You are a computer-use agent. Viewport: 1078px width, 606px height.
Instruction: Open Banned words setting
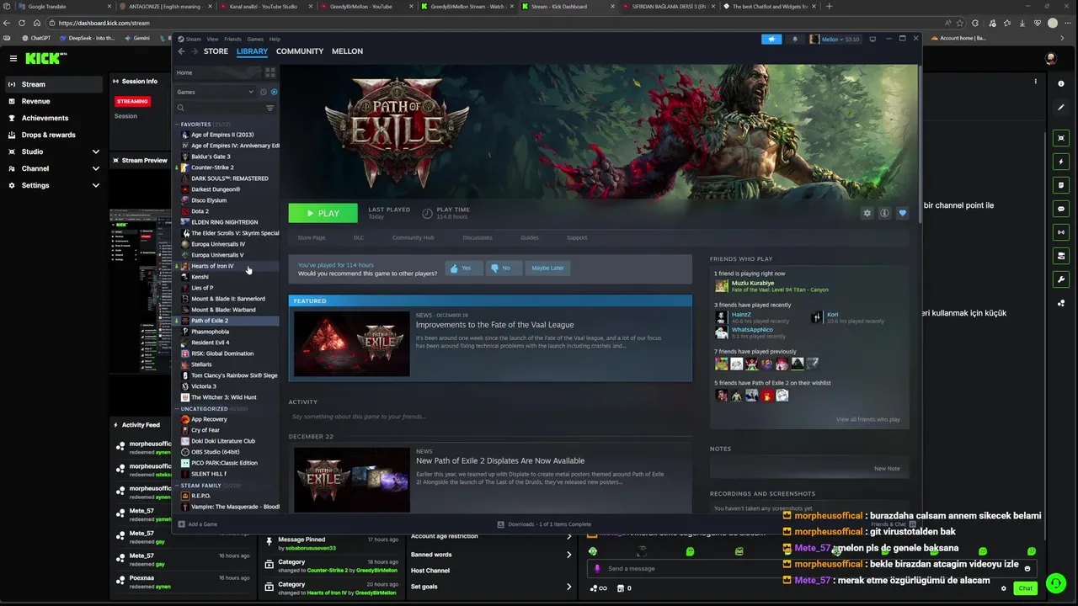click(491, 555)
